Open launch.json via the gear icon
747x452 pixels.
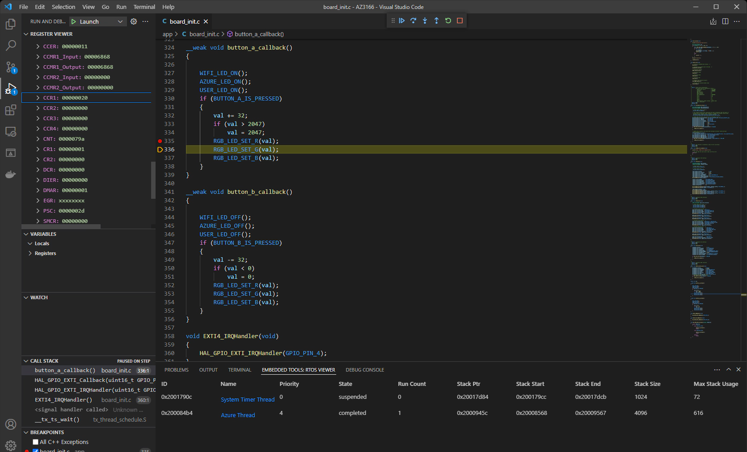[134, 21]
